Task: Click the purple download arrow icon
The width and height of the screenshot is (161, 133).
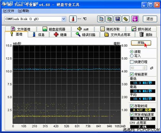Action: pyautogui.click(x=135, y=19)
